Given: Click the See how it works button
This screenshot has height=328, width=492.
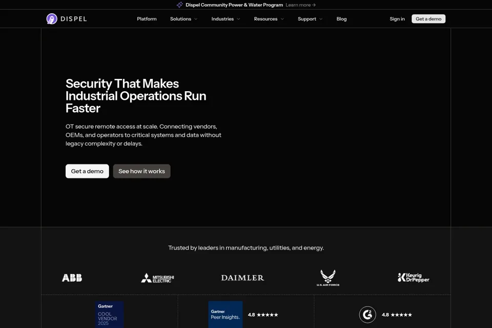Looking at the screenshot, I should click(x=141, y=171).
